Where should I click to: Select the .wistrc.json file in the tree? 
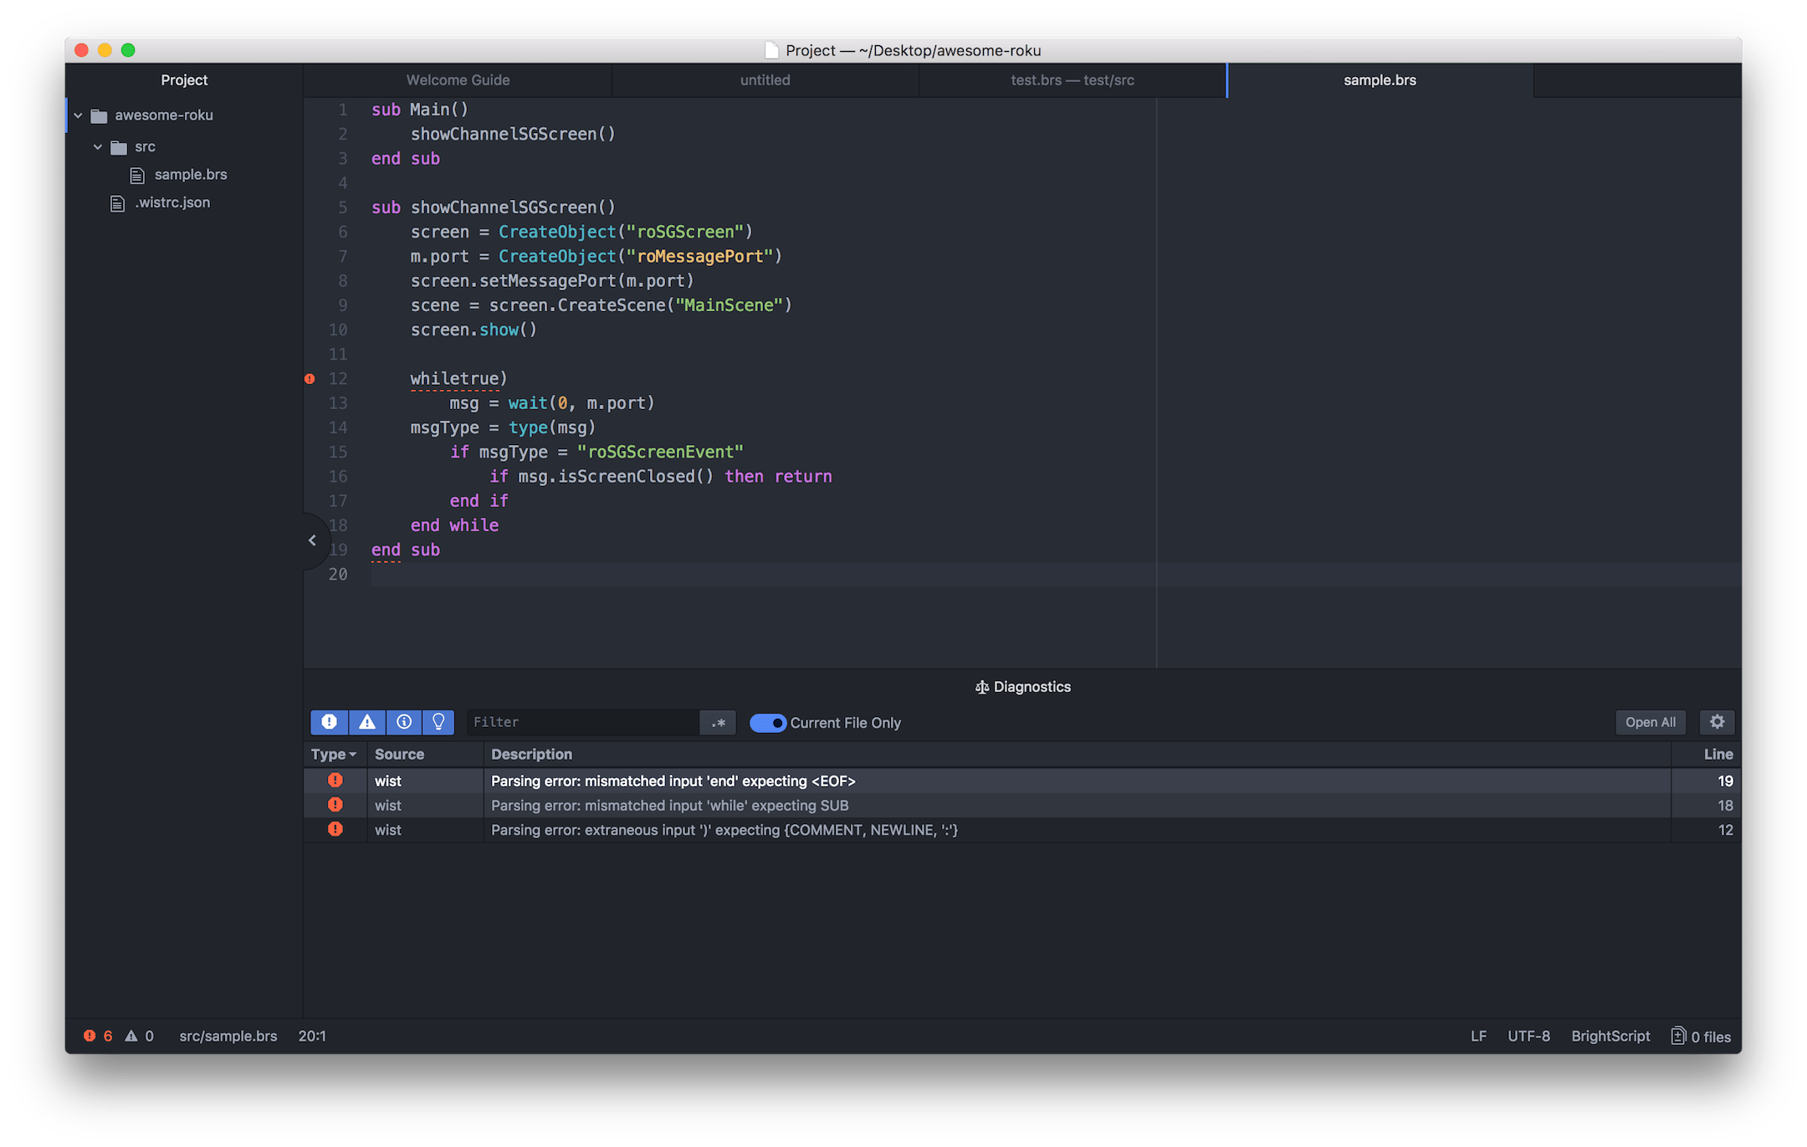tap(173, 202)
